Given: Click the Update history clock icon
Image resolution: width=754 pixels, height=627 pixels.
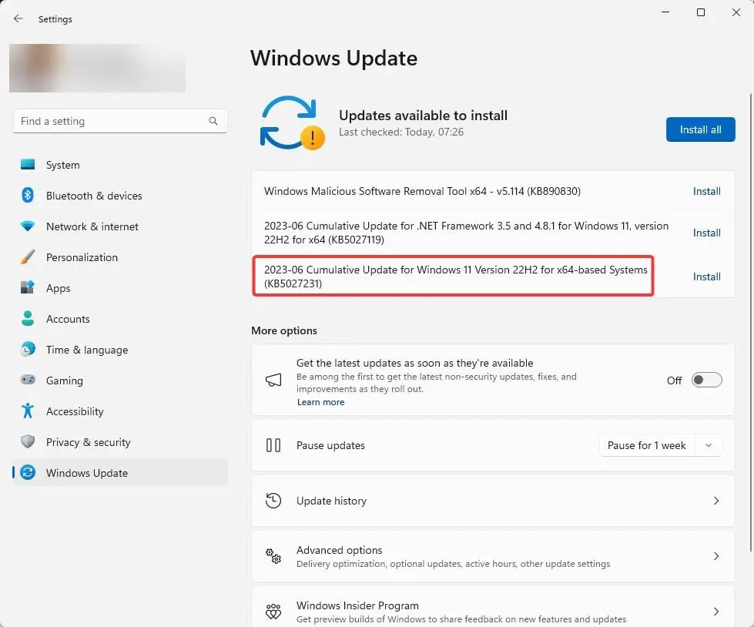Looking at the screenshot, I should pyautogui.click(x=273, y=501).
